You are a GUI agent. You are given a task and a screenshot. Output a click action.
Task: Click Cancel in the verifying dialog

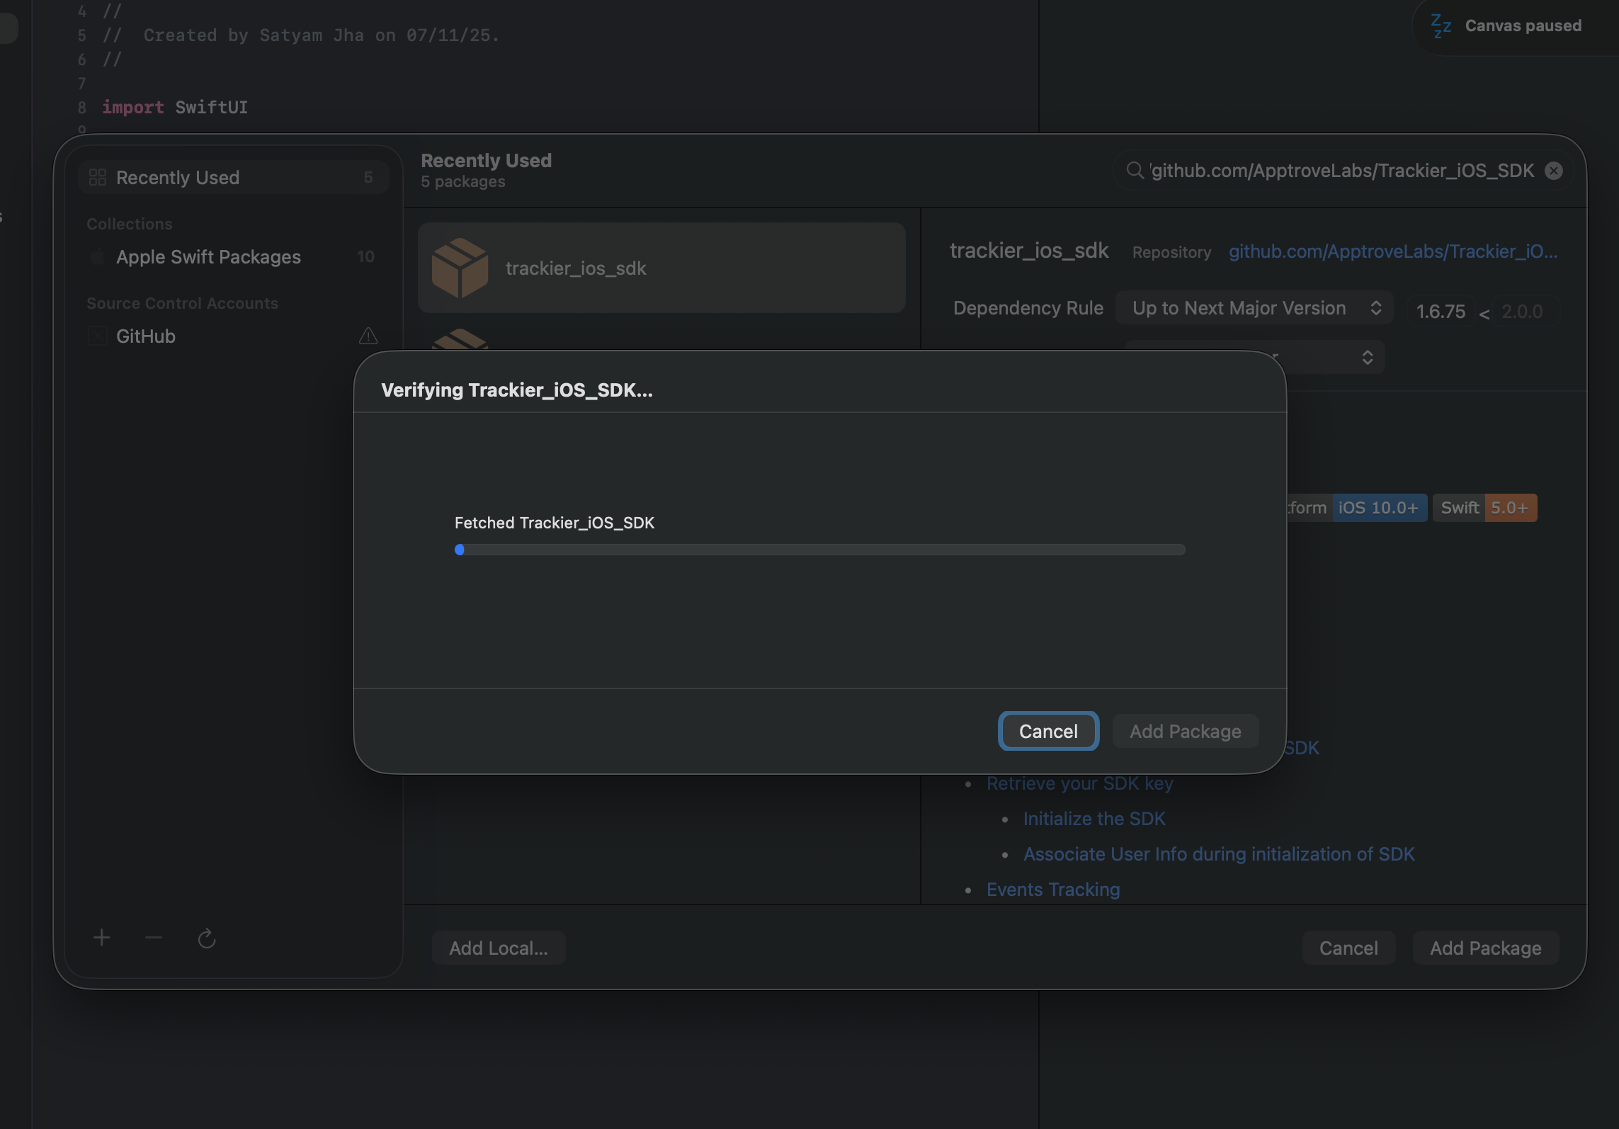[x=1047, y=731]
